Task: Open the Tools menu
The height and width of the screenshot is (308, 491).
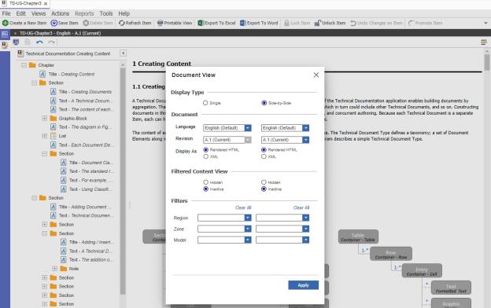Action: click(x=106, y=13)
